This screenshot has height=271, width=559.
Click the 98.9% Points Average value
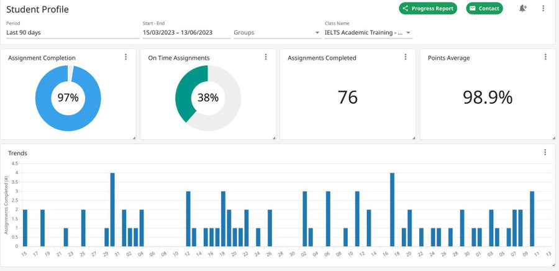pyautogui.click(x=488, y=98)
